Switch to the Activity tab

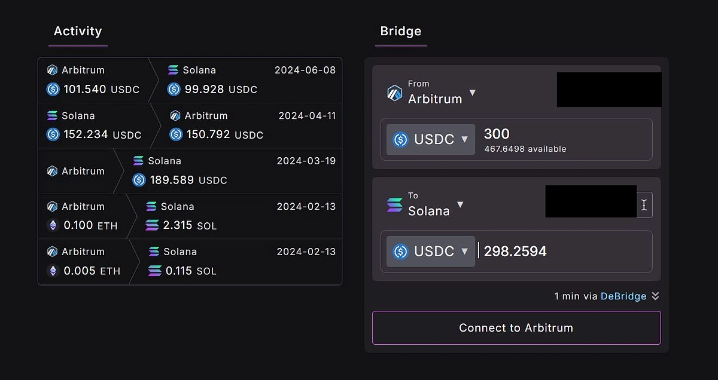click(x=78, y=31)
